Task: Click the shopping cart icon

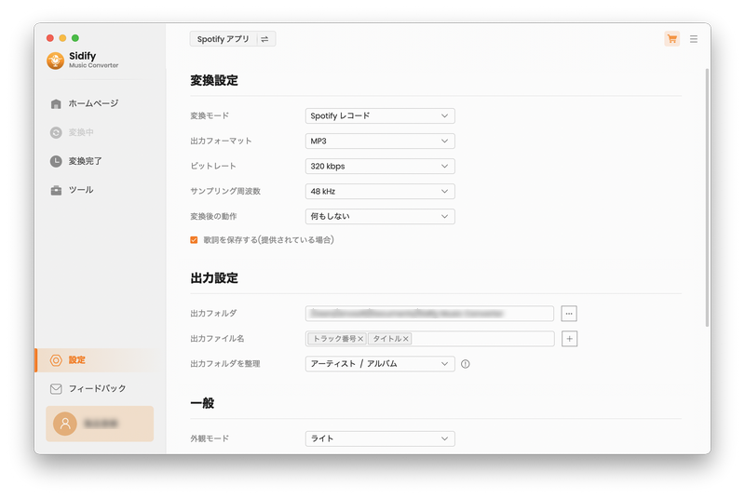Action: click(671, 39)
